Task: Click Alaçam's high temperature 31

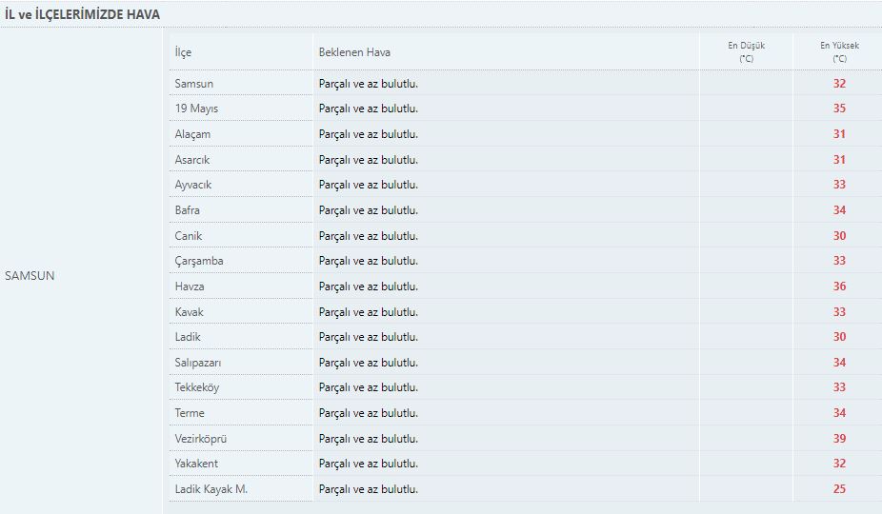Action: [x=839, y=134]
